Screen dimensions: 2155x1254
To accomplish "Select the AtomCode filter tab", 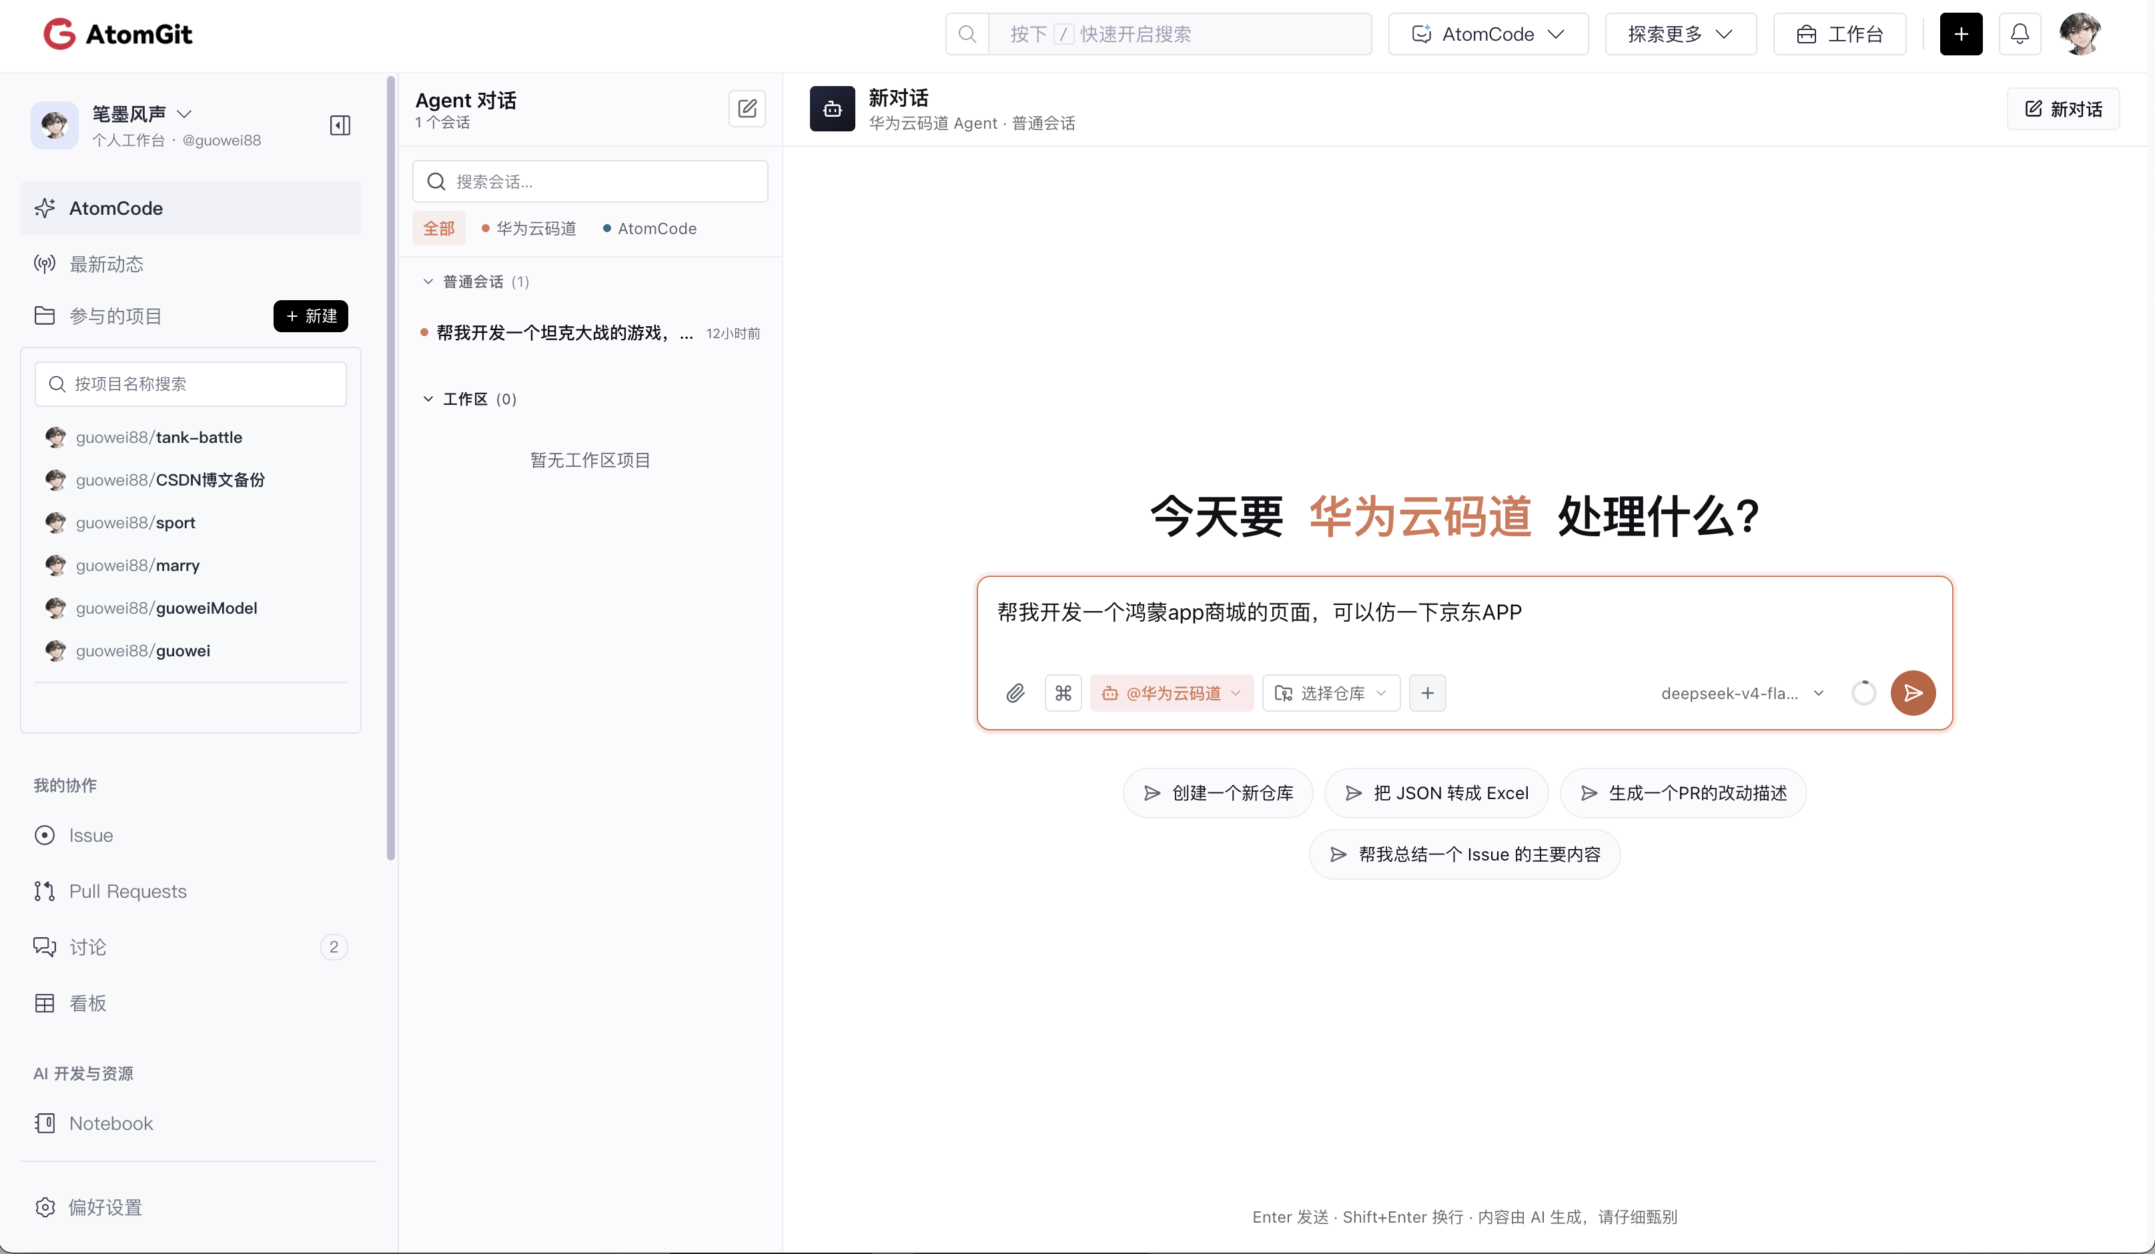I will [x=650, y=228].
